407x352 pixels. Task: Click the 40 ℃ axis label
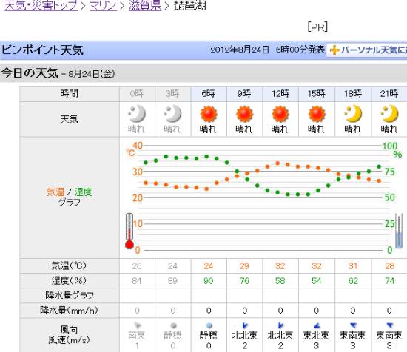click(138, 146)
